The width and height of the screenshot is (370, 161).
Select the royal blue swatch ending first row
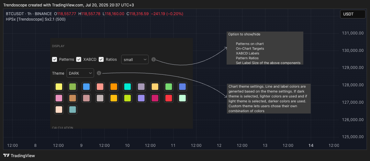click(x=182, y=87)
